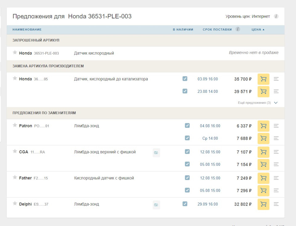Open details menu for 7 249 ₽ Father offer
This screenshot has height=226, width=296.
(x=276, y=178)
